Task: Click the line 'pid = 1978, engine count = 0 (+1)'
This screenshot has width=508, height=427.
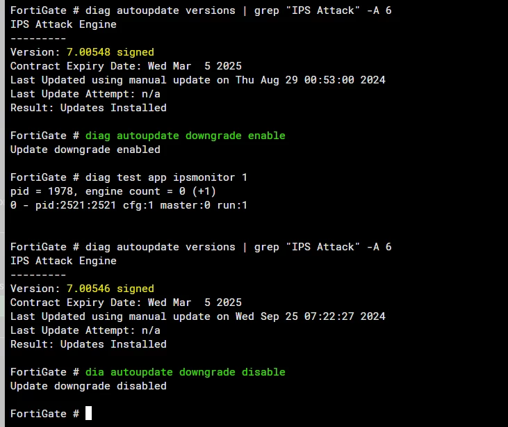Action: (x=113, y=191)
